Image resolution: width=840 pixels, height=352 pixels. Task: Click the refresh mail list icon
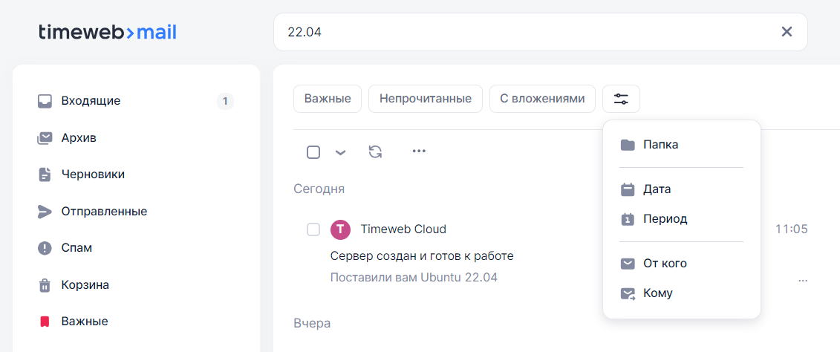tap(375, 151)
